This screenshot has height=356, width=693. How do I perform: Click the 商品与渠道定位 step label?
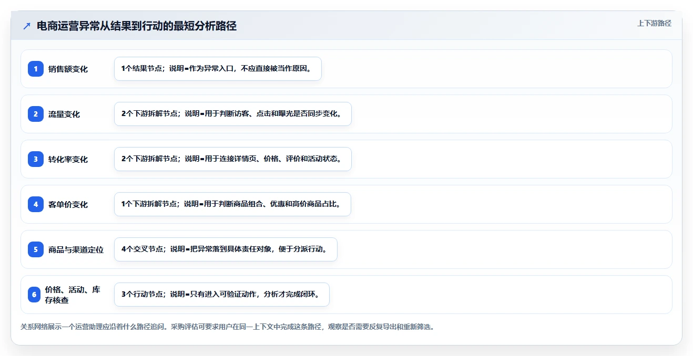pyautogui.click(x=76, y=249)
